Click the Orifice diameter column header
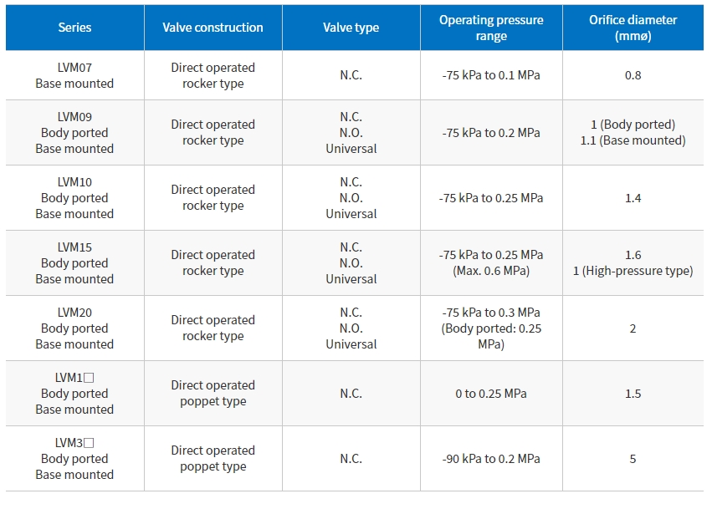Viewport: 712px width, 509px height. 633,28
